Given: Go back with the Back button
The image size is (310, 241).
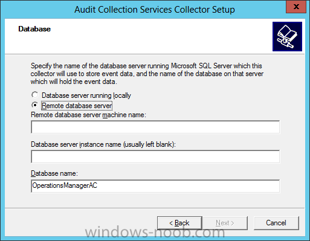Looking at the screenshot, I should coord(179,223).
